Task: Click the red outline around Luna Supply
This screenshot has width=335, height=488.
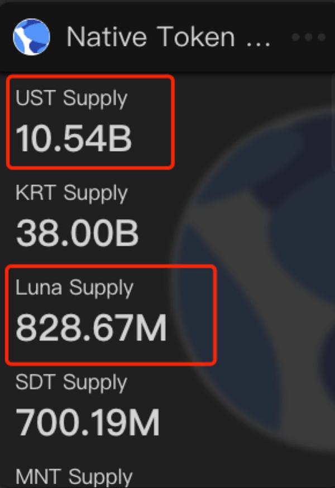Action: point(215,315)
